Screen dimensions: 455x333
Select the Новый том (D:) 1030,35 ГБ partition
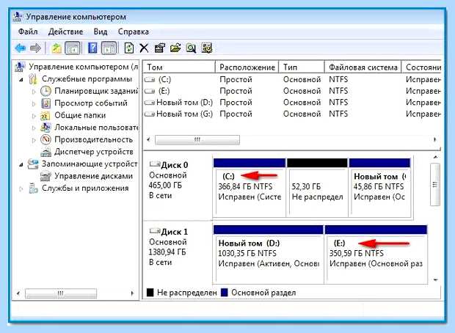(x=269, y=255)
